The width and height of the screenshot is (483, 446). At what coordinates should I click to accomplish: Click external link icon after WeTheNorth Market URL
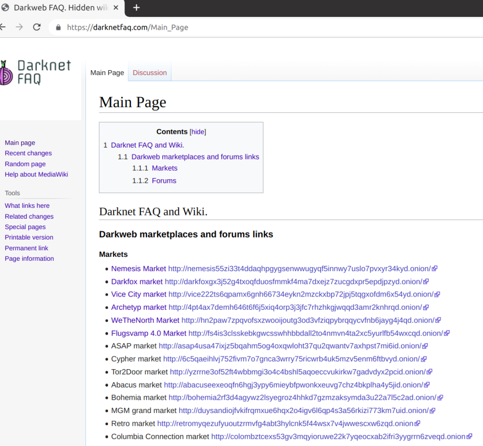[x=438, y=320]
